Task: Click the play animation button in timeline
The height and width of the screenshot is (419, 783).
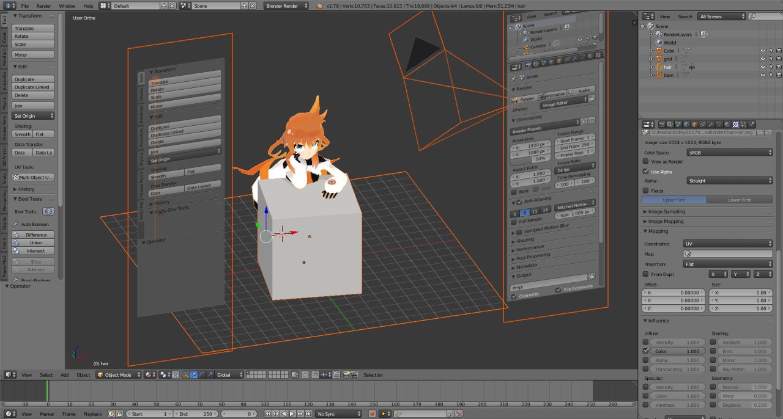Action: tap(292, 414)
